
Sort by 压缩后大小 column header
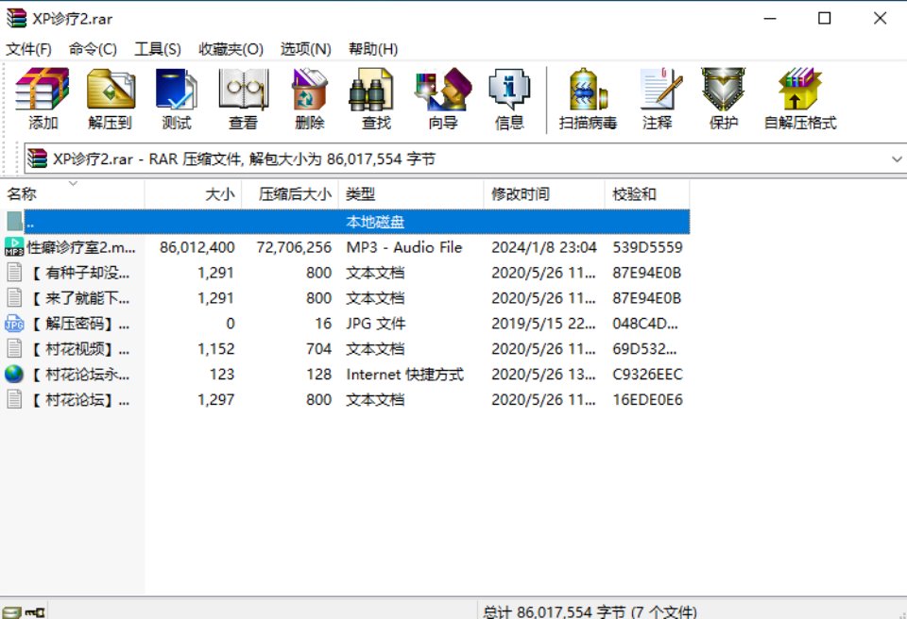290,194
